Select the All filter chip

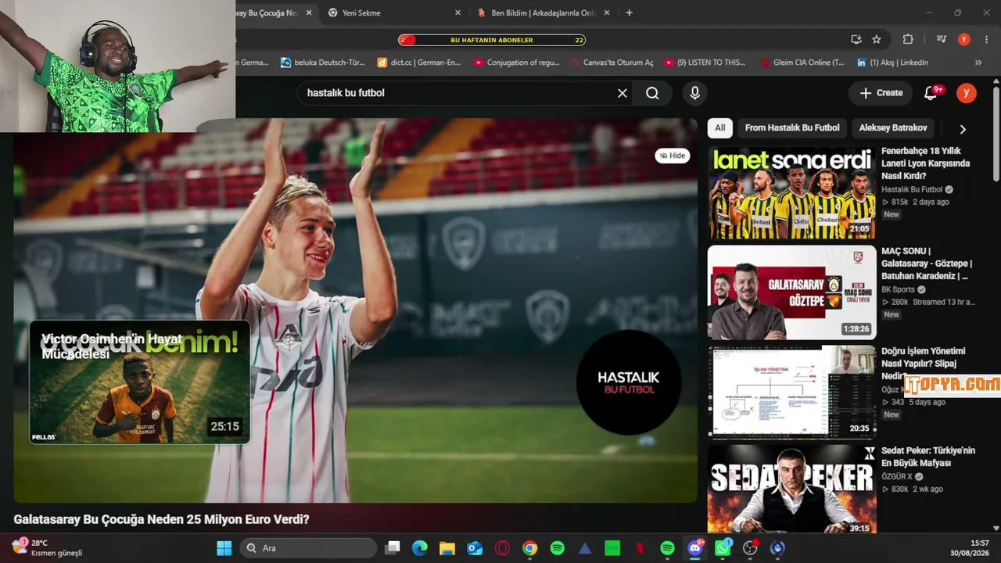coord(720,128)
